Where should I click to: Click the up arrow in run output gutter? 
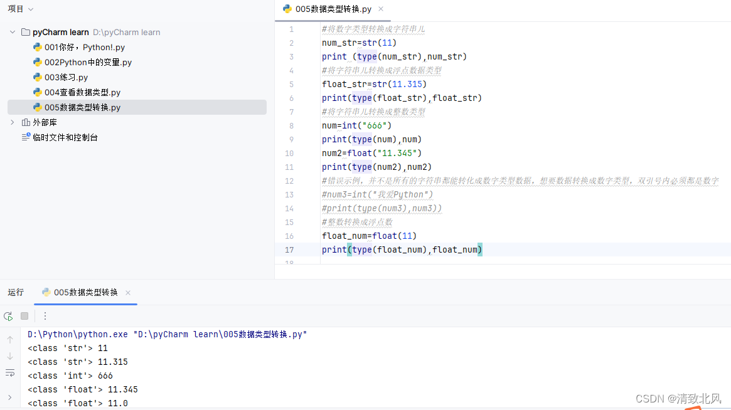[x=9, y=339]
